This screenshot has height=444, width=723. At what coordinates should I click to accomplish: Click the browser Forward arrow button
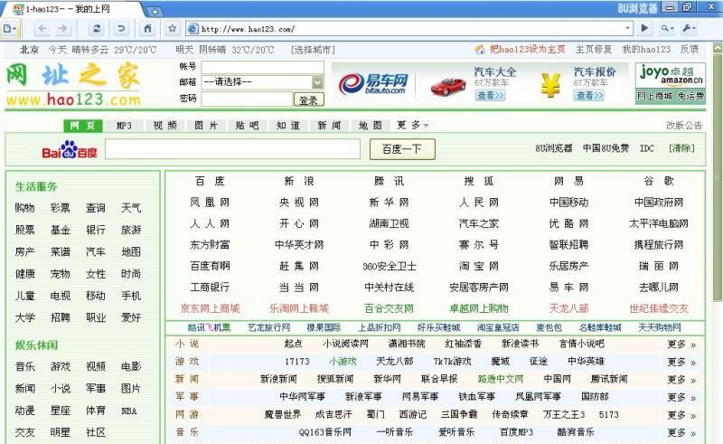tap(62, 29)
